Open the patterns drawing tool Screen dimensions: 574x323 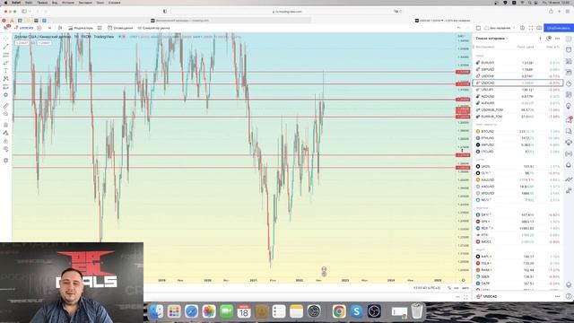pyautogui.click(x=6, y=79)
